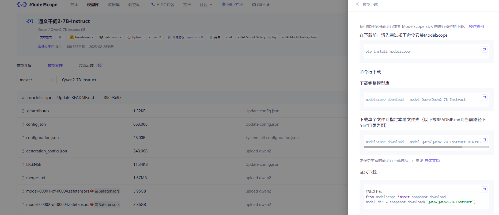Screen dimensions: 499x215
Task: Switch to the 模型文件 tab
Action: click(55, 65)
